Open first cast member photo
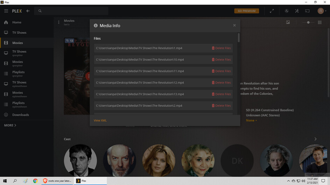 [80, 161]
